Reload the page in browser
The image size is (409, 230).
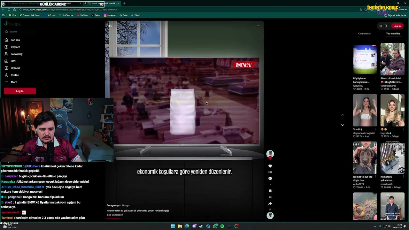coord(9,10)
